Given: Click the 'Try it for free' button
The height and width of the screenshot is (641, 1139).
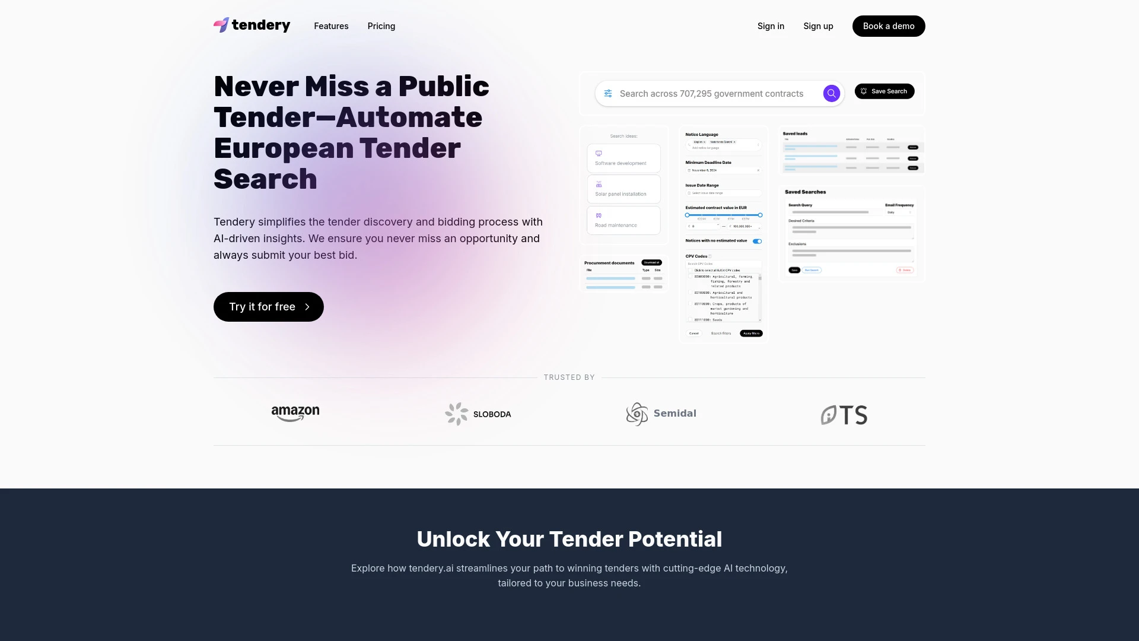Looking at the screenshot, I should click(268, 306).
